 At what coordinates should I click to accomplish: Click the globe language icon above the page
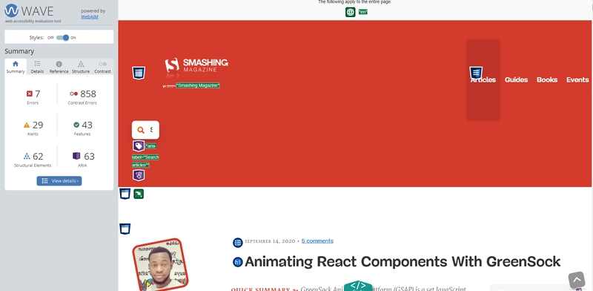[350, 12]
